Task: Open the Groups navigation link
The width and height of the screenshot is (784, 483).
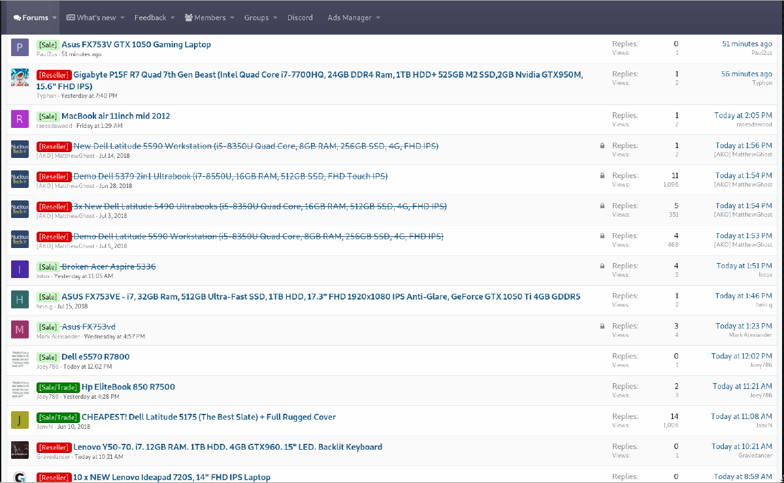Action: click(x=256, y=18)
